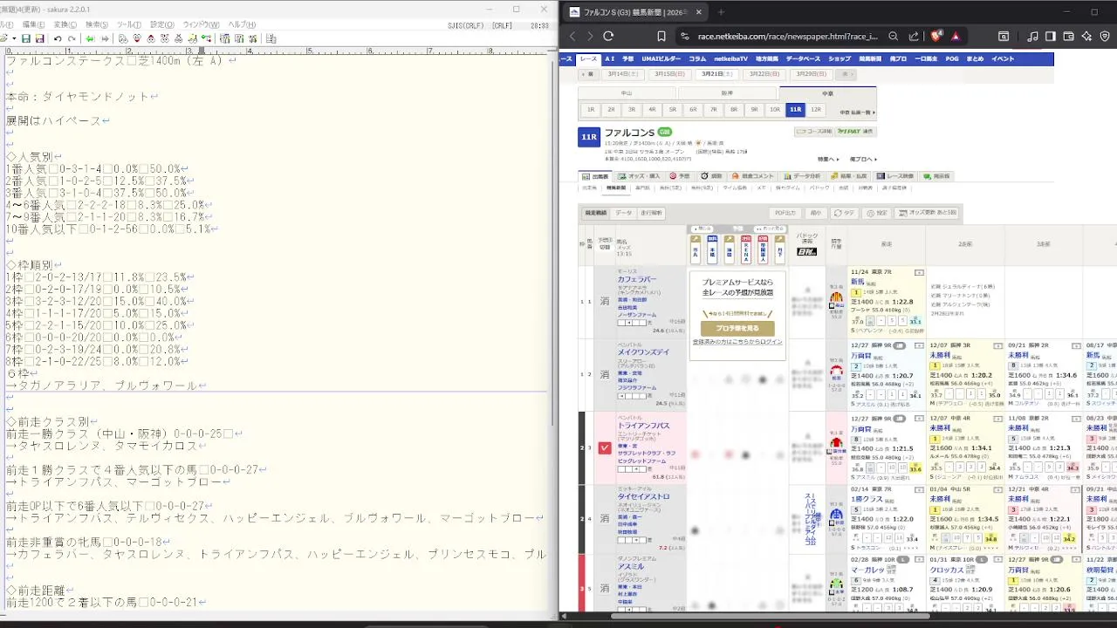This screenshot has width=1117, height=628.
Task: Open 特集へ arrow link
Action: click(x=828, y=159)
